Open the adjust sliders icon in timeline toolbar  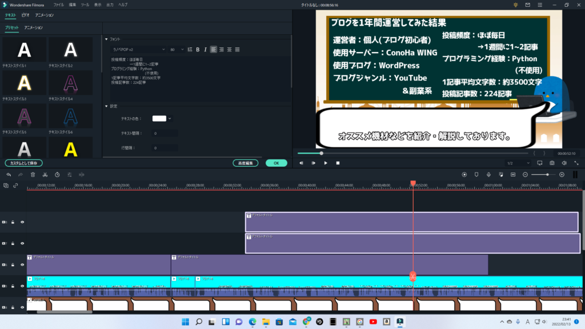pyautogui.click(x=69, y=175)
